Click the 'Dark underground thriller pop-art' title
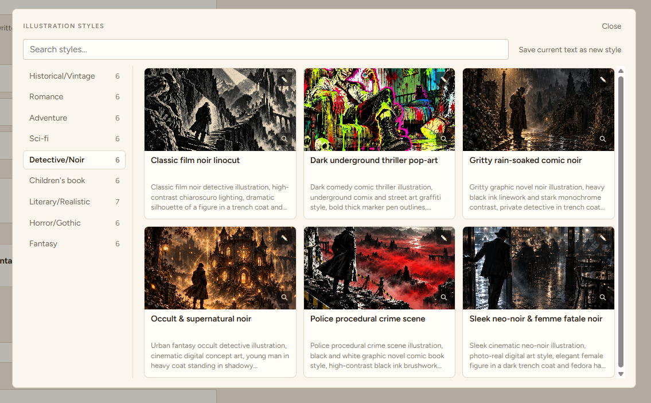Screen dimensions: 651x403 click(373, 160)
